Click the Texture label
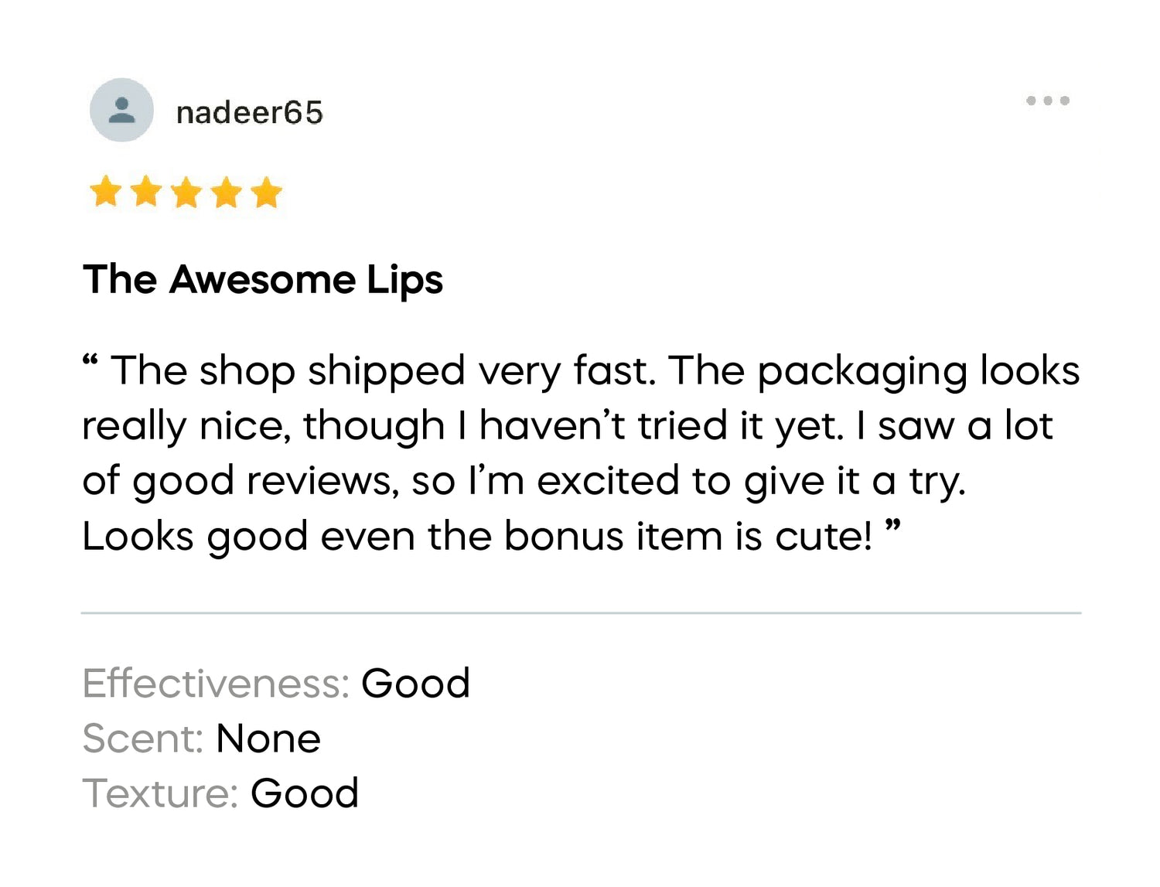The image size is (1160, 887). [x=159, y=793]
